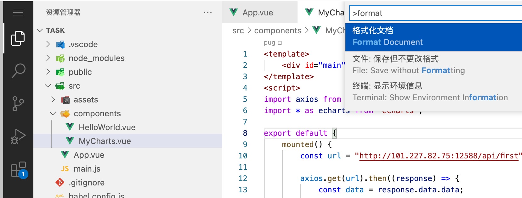Click the hamburger menu icon

[x=18, y=13]
